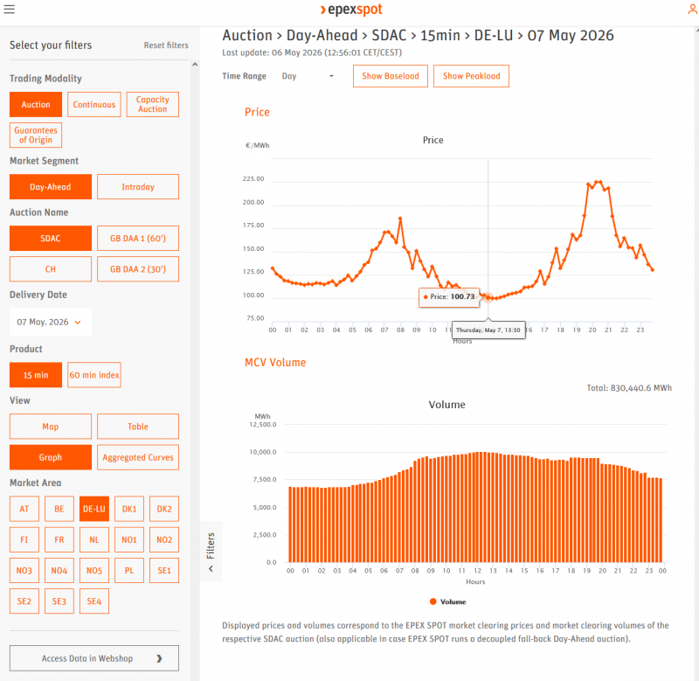Switch to Graph view
Screen dimensions: 699x681
click(51, 457)
